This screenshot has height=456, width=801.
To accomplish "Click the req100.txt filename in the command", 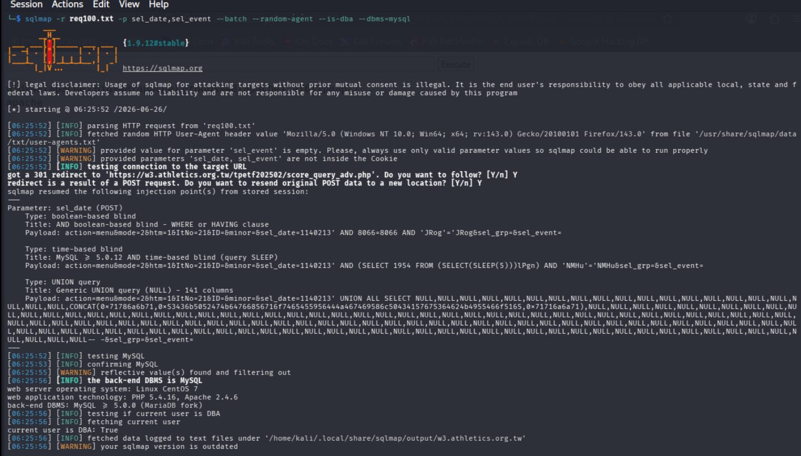I will 91,19.
